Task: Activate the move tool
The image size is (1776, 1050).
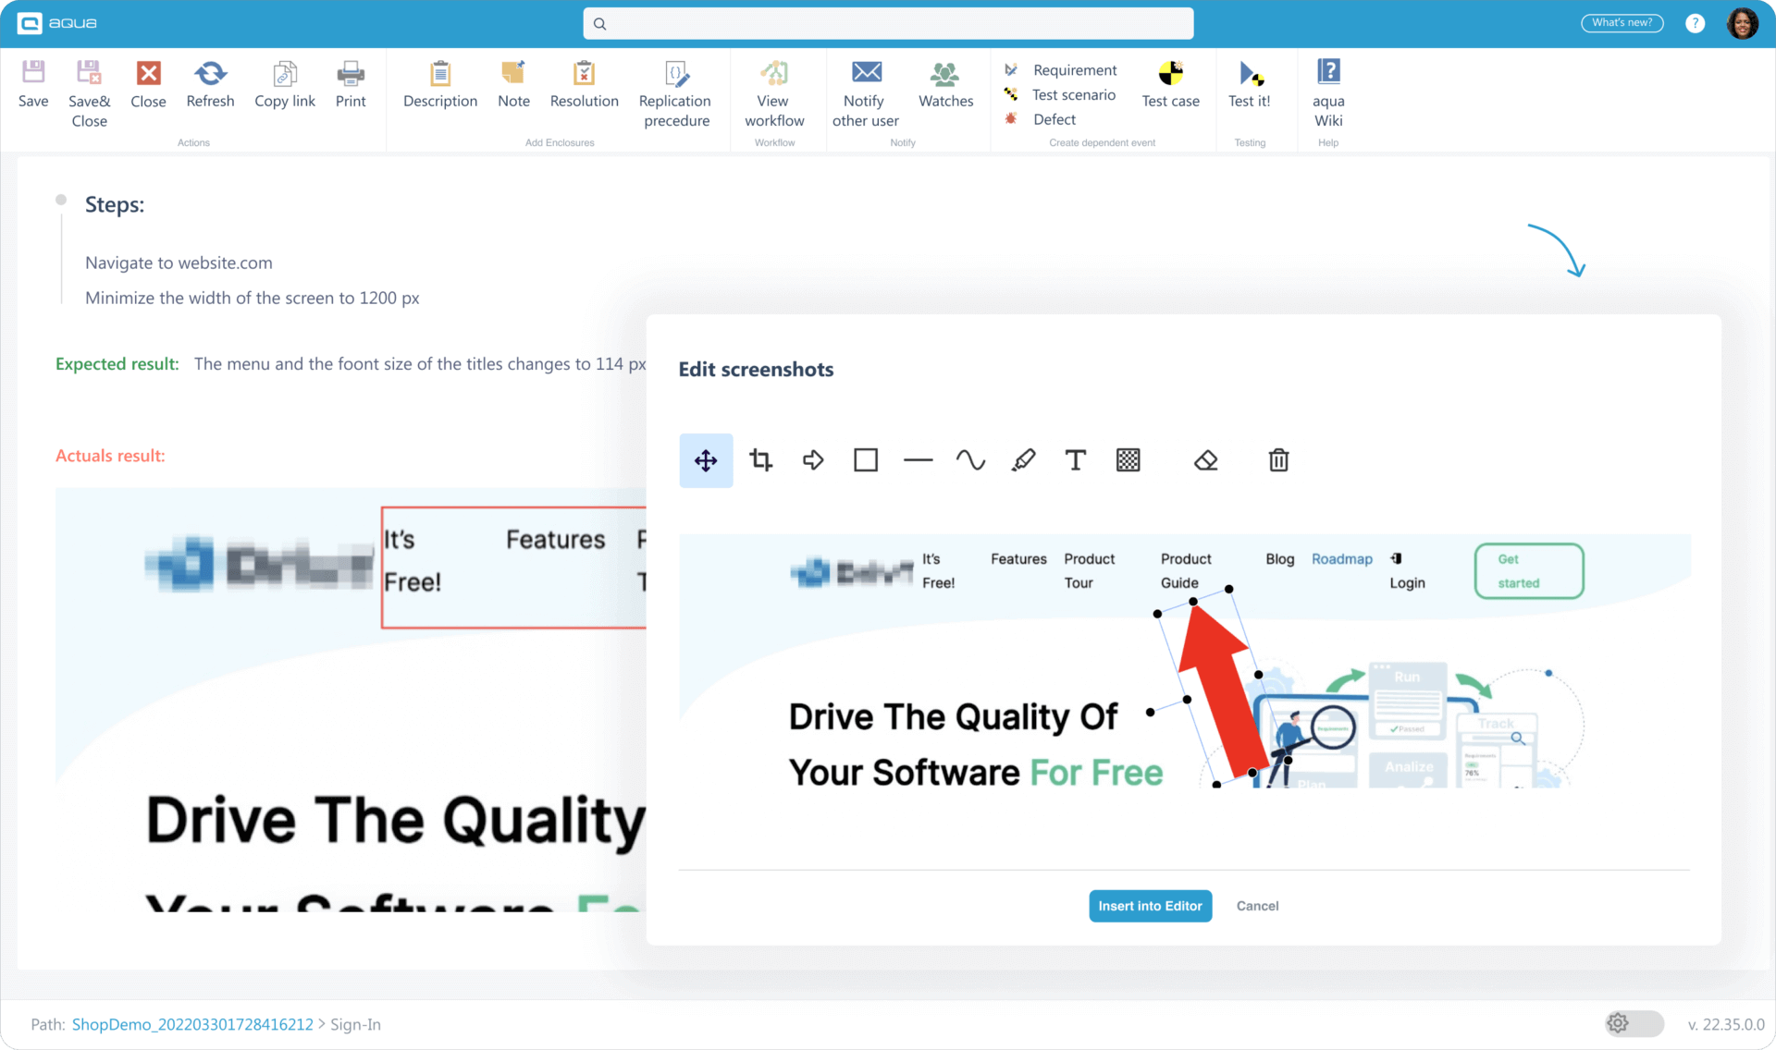Action: 706,459
